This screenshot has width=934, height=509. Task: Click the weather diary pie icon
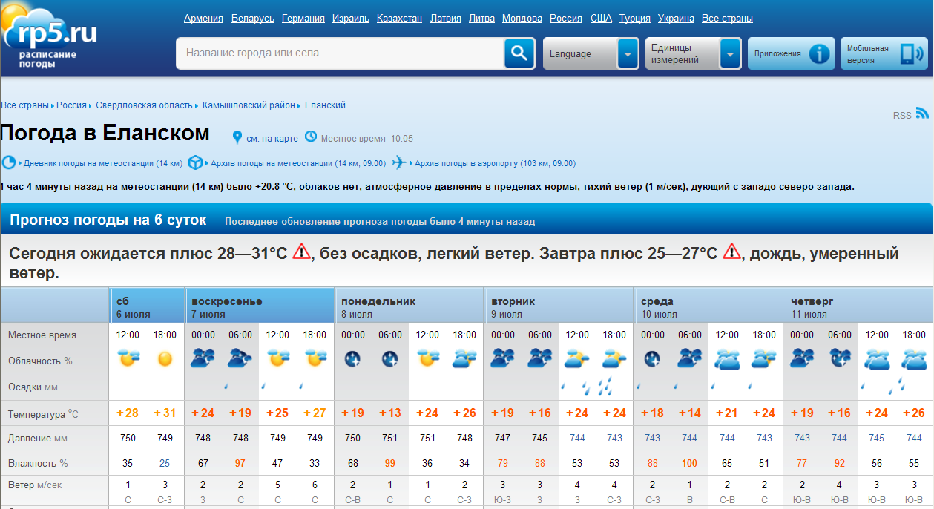click(9, 162)
